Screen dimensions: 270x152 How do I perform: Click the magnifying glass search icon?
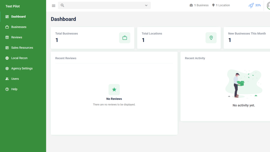coord(62,5)
